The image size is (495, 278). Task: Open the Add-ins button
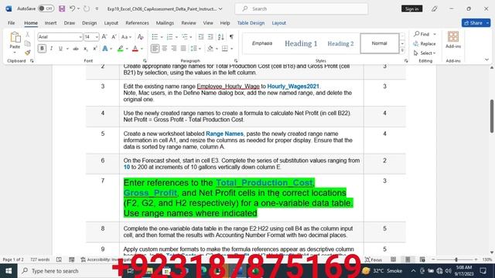(453, 40)
